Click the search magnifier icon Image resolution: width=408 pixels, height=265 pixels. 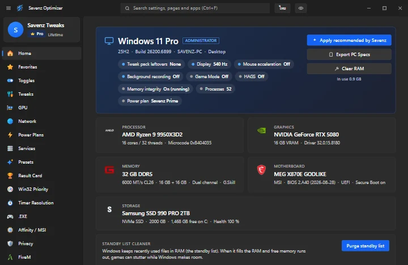point(127,8)
